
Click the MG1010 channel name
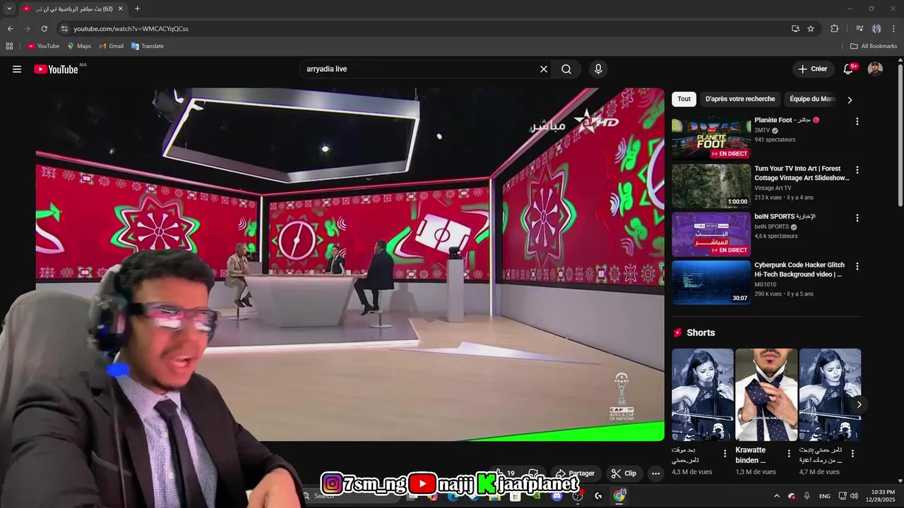765,285
